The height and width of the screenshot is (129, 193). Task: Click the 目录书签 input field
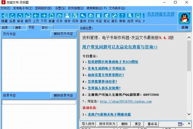(39, 102)
